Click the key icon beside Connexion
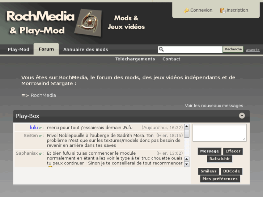 186,10
